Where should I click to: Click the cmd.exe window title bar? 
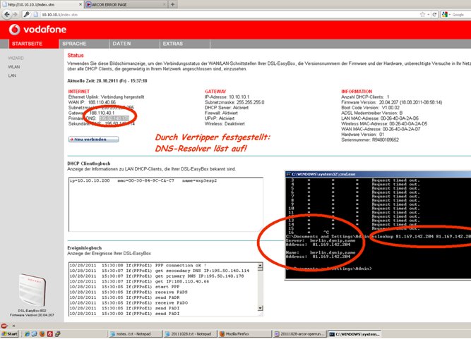(x=378, y=174)
